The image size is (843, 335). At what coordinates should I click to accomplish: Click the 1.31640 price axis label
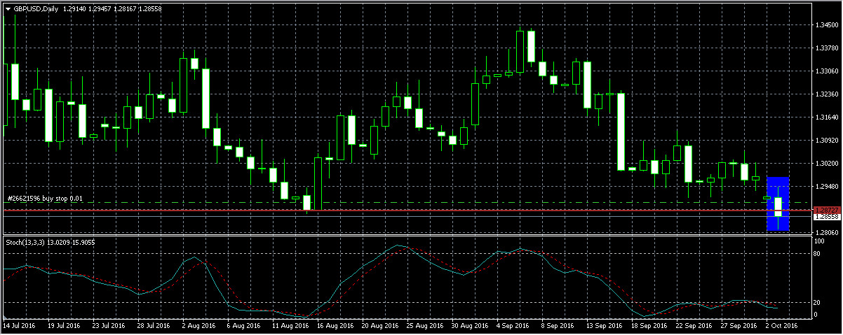tap(828, 117)
